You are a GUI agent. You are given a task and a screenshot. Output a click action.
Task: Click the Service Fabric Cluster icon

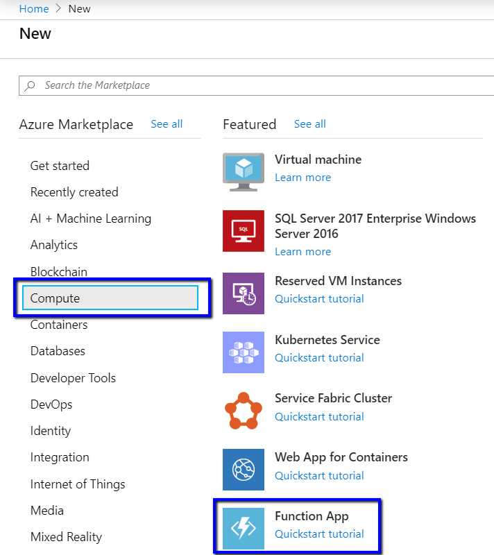244,411
